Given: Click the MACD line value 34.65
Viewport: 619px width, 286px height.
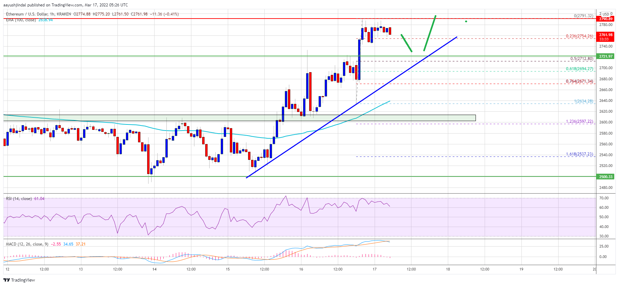Looking at the screenshot, I should (x=68, y=244).
